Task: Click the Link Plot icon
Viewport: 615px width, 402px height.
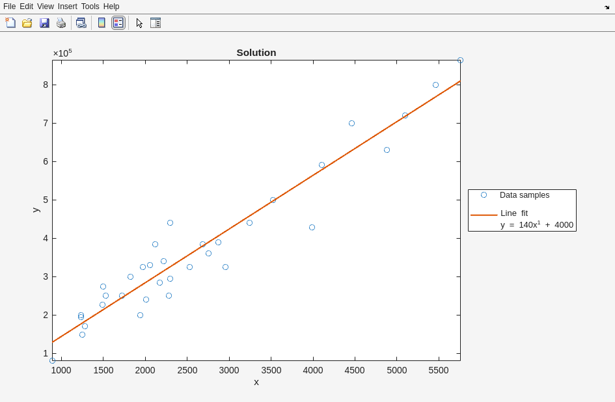Action: tap(81, 23)
